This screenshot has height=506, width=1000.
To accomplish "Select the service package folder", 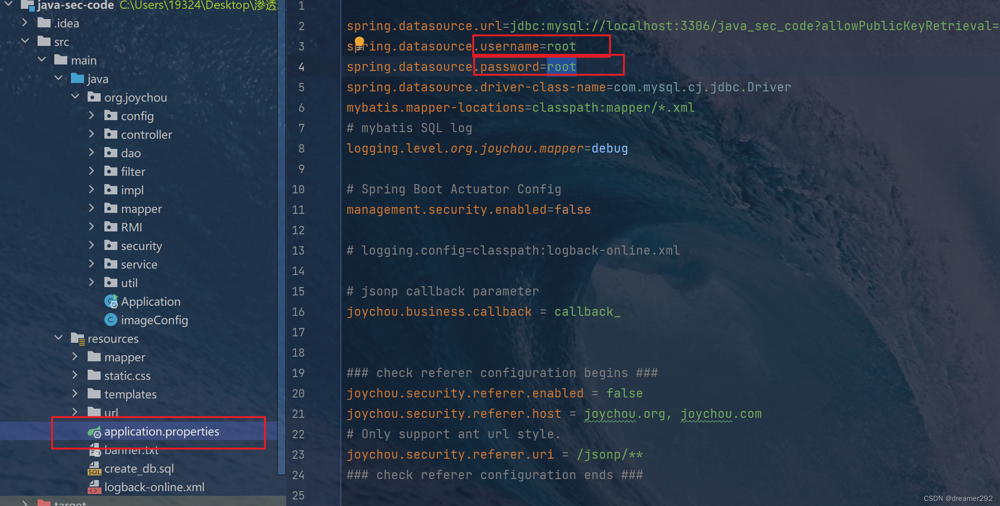I will pyautogui.click(x=139, y=264).
